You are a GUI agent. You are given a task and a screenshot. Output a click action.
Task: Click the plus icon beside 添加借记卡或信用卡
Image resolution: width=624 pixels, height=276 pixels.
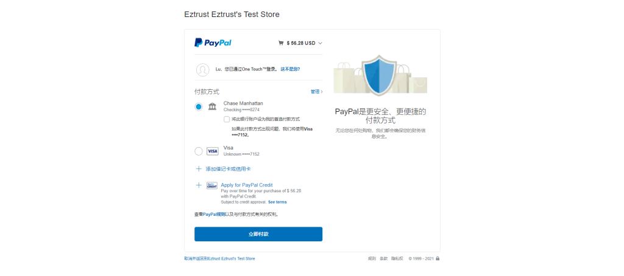pos(199,169)
